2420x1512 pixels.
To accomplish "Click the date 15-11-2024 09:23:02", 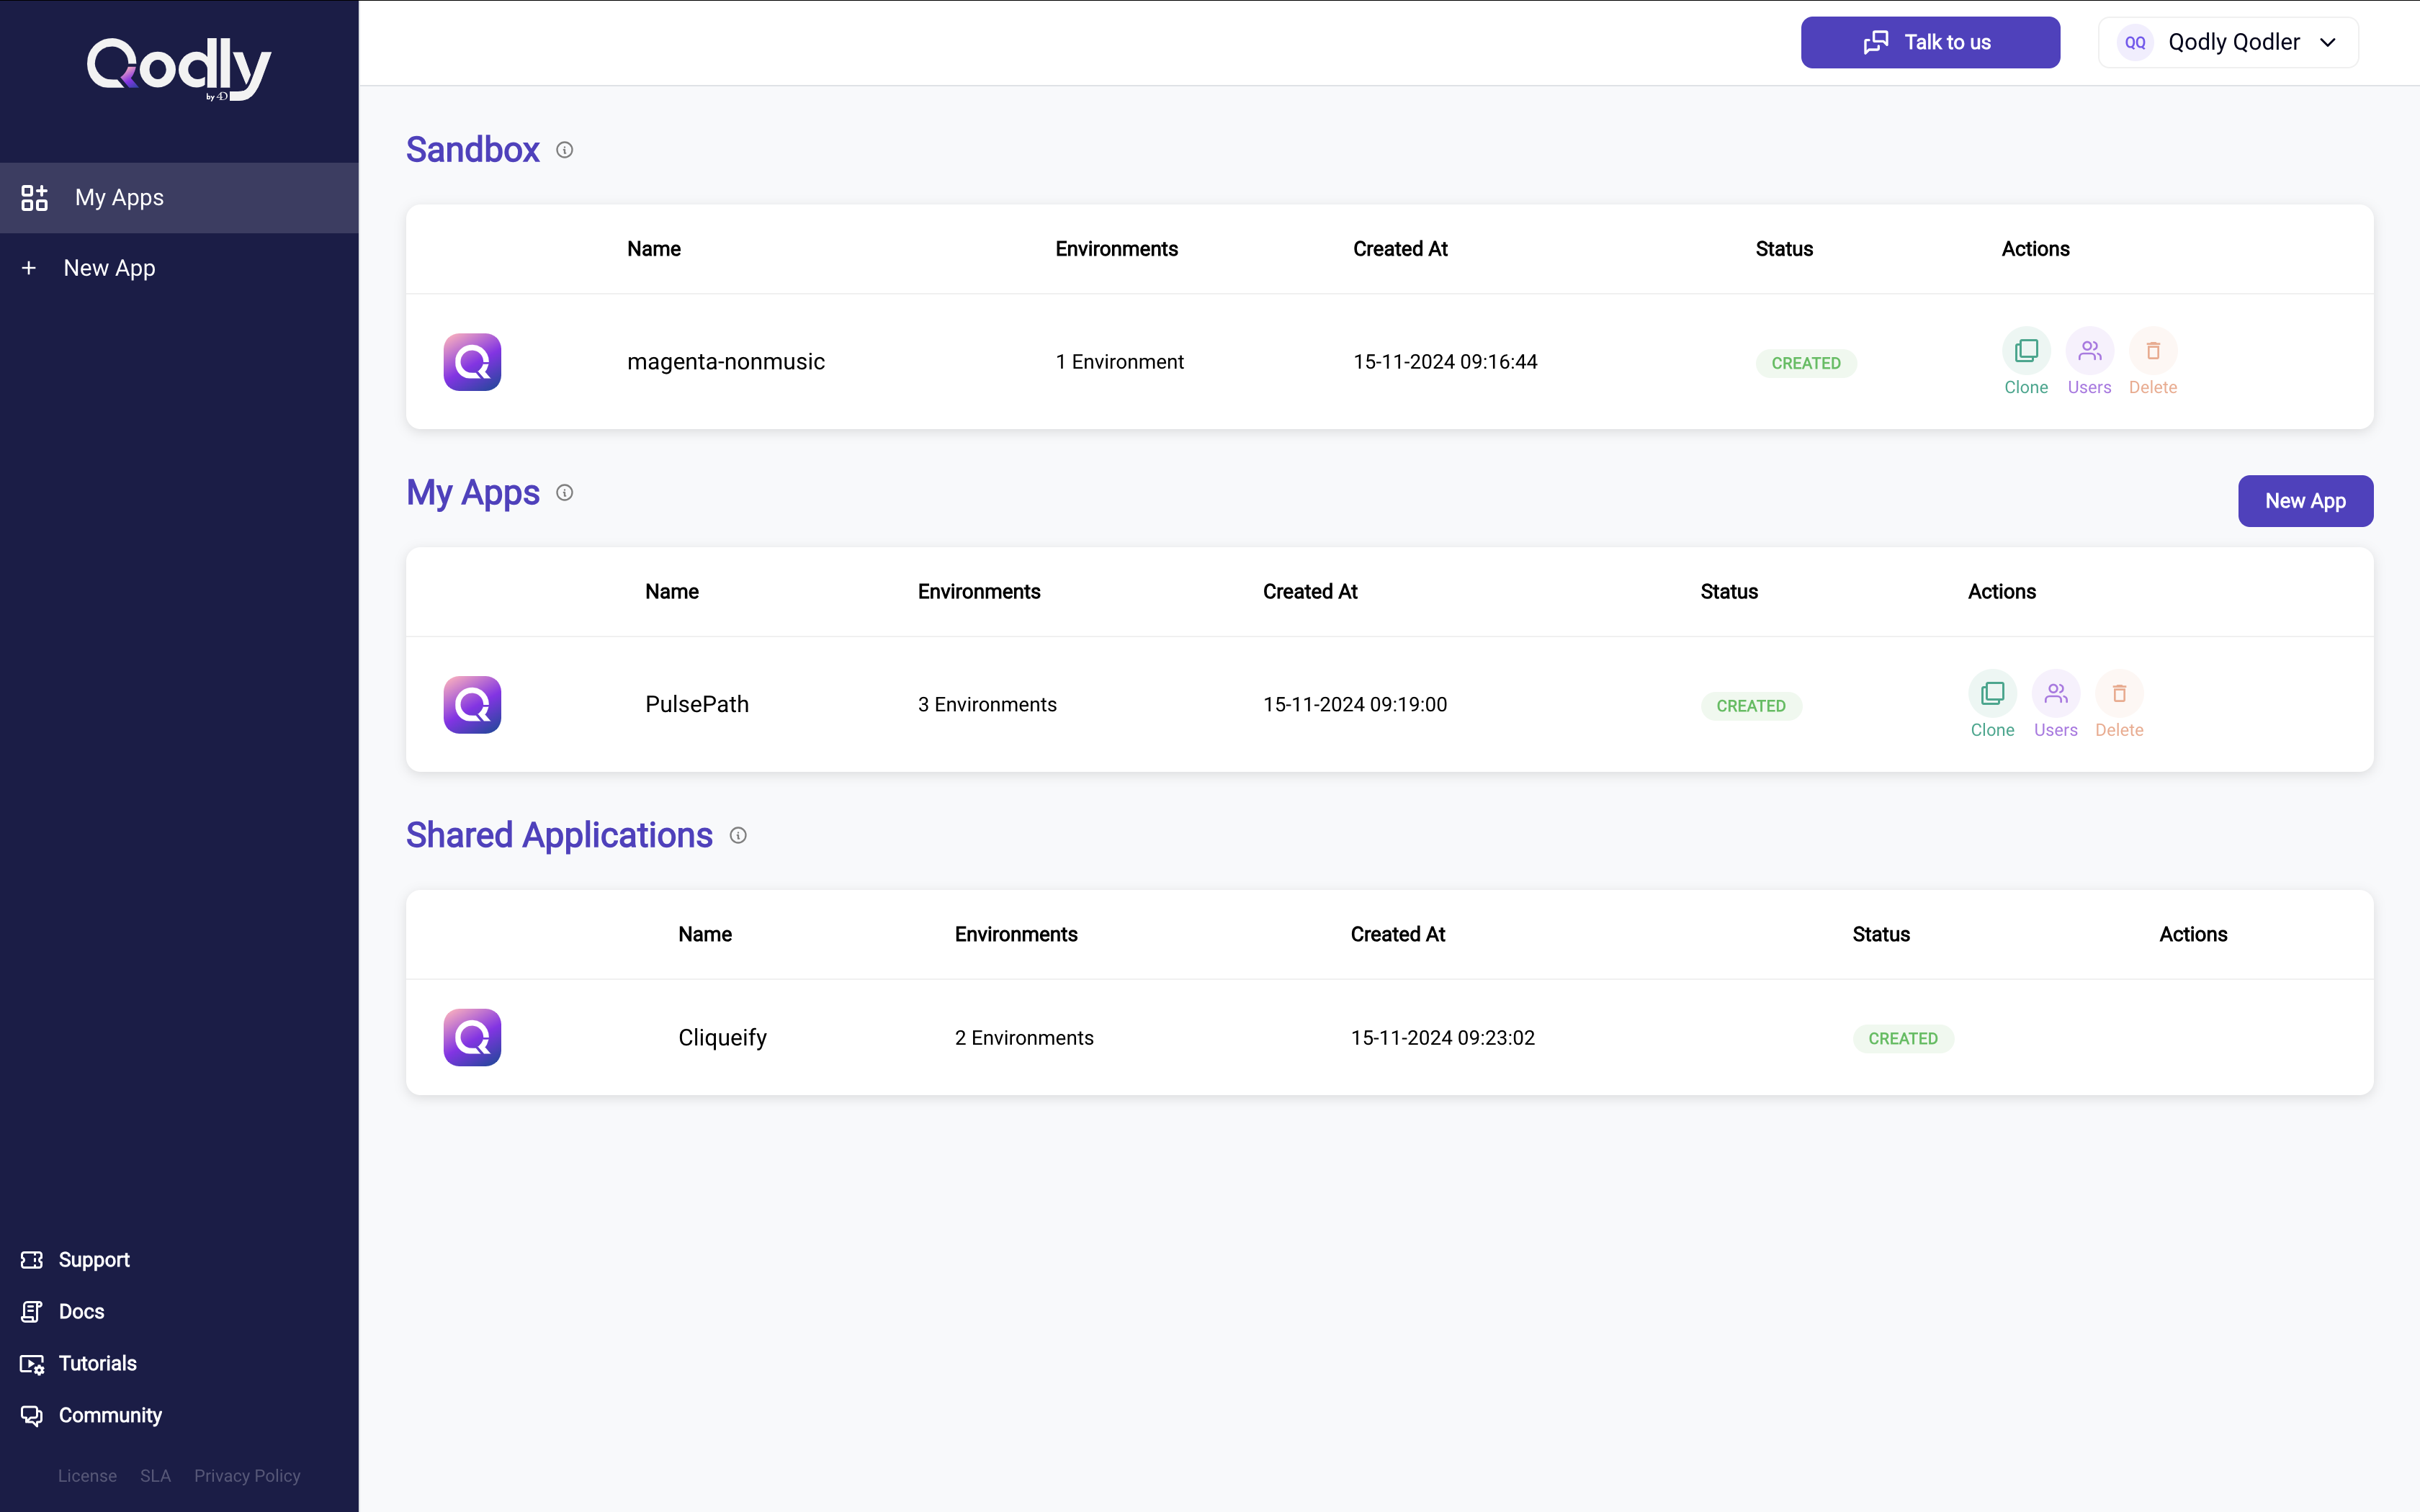I will click(x=1442, y=1038).
